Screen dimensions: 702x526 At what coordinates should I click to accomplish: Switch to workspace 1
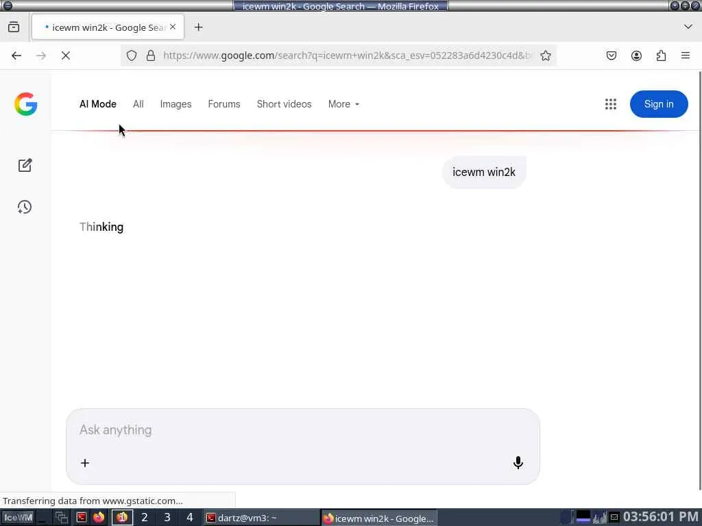tap(122, 518)
